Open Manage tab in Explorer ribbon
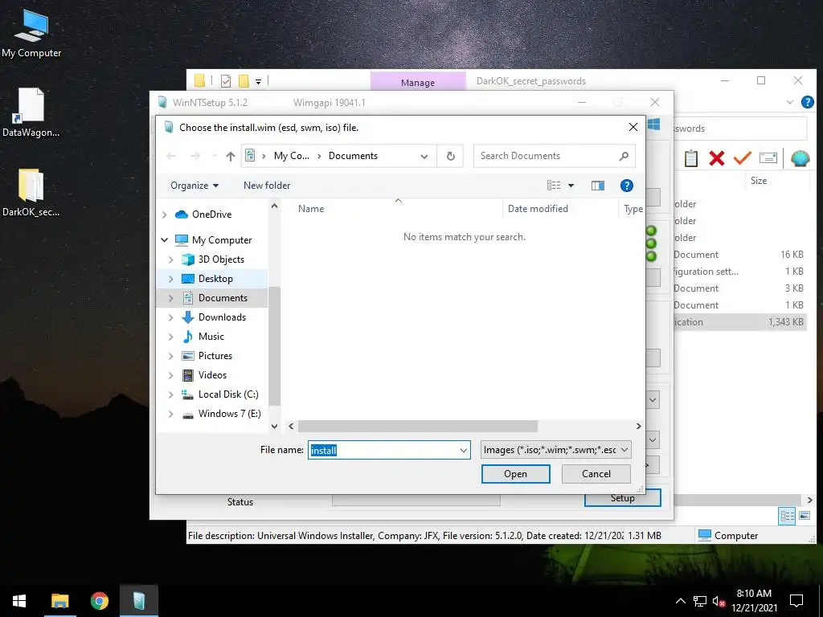The height and width of the screenshot is (617, 823). tap(418, 83)
